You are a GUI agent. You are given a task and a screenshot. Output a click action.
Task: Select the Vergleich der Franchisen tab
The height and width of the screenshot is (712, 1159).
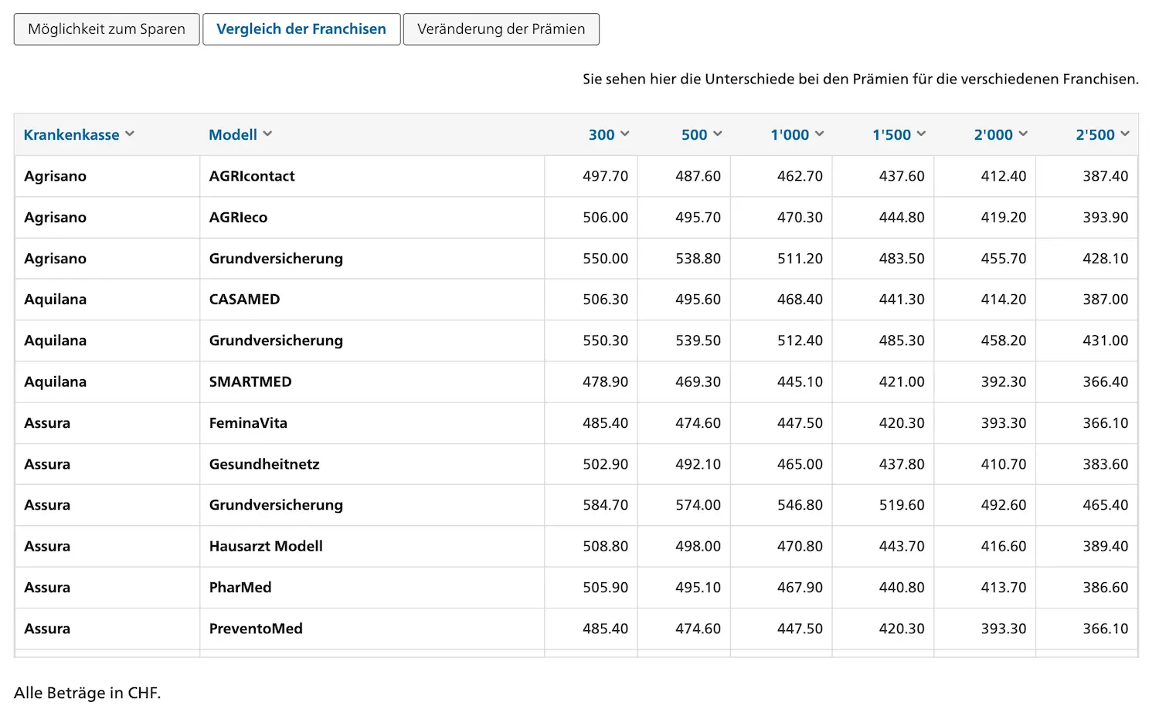pyautogui.click(x=301, y=29)
